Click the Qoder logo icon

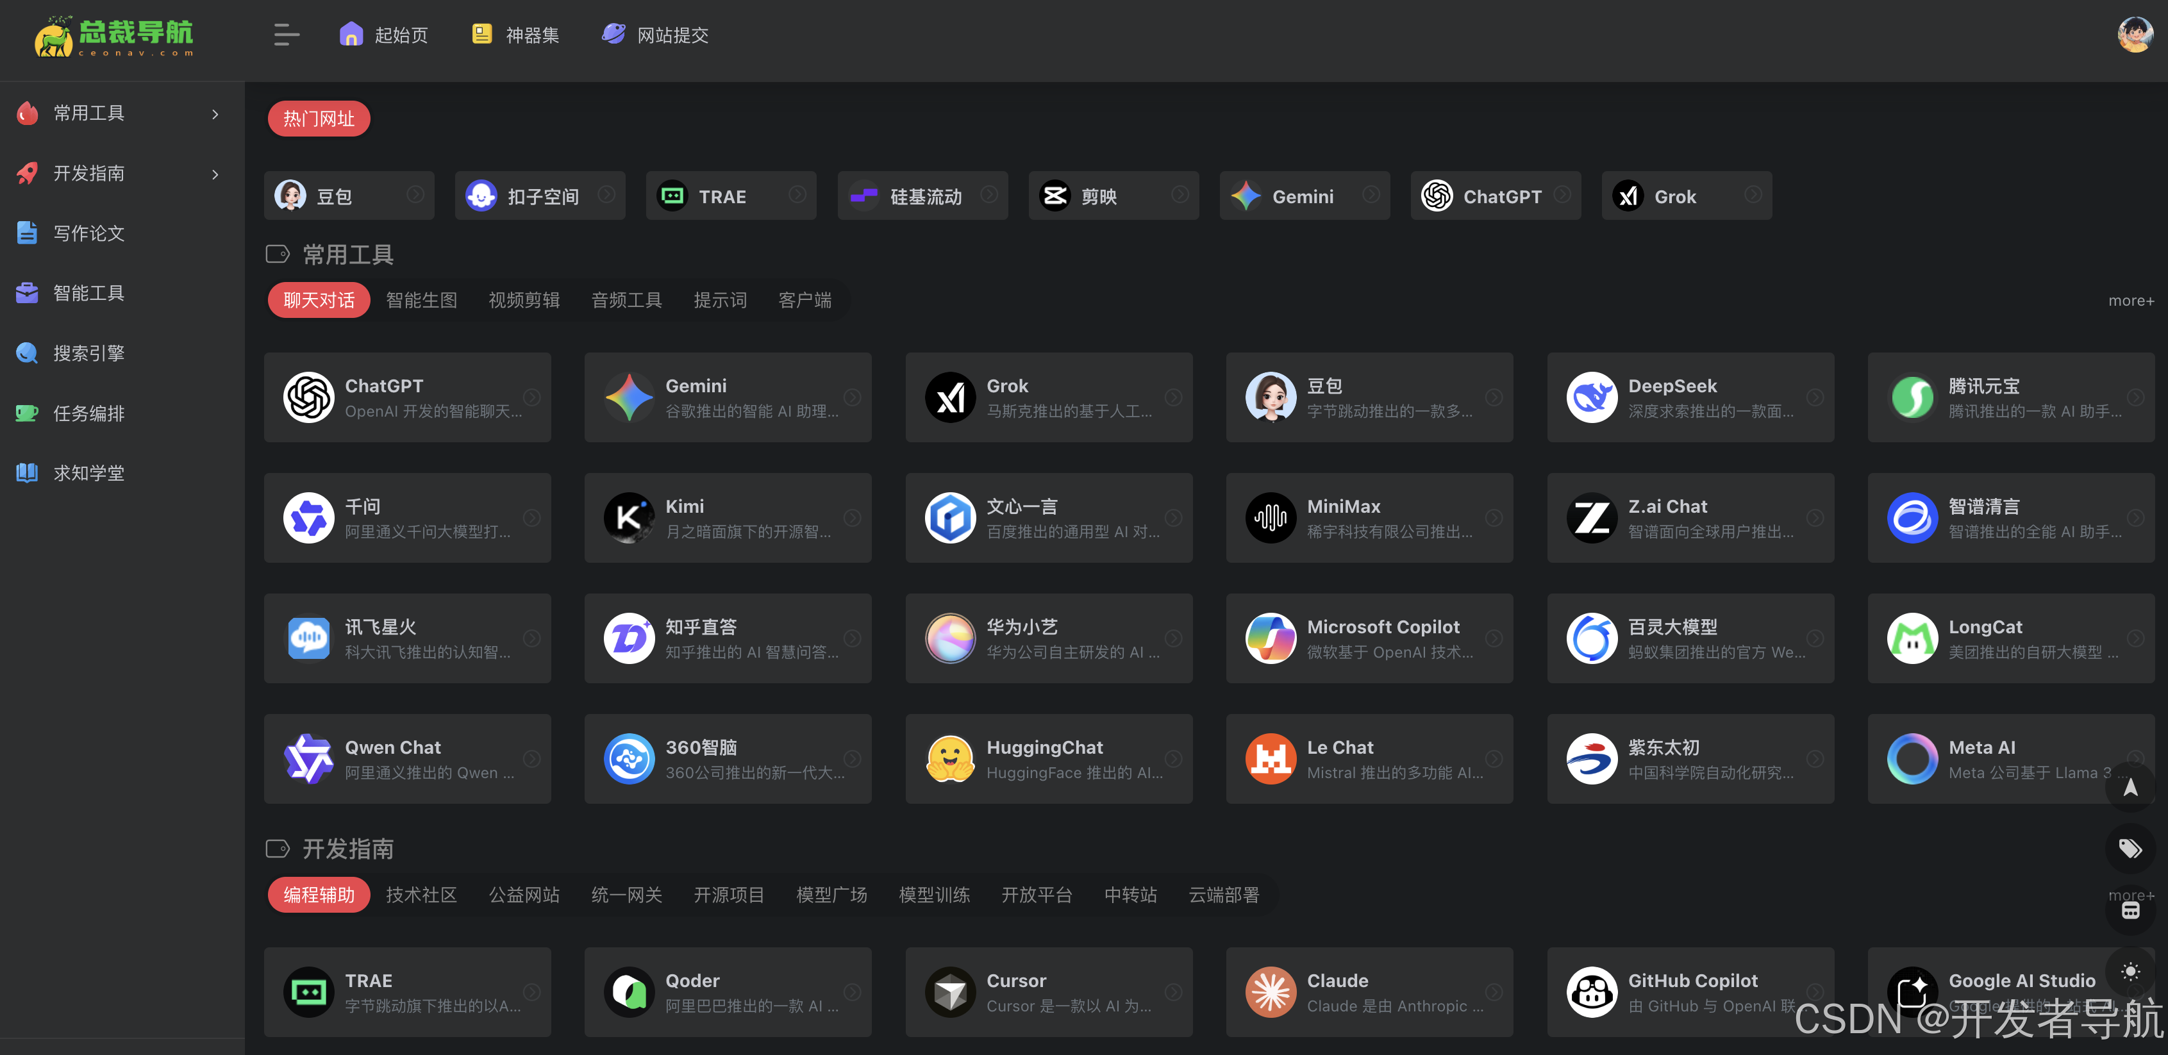coord(630,992)
